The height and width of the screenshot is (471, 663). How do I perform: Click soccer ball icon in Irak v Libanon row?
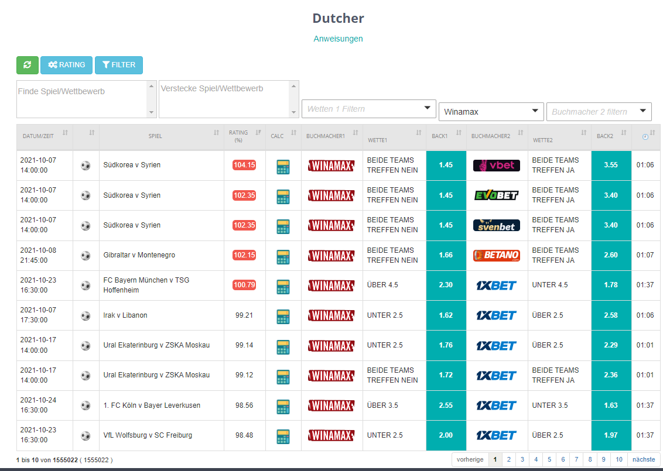(x=86, y=315)
